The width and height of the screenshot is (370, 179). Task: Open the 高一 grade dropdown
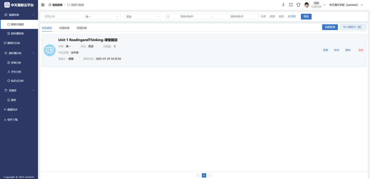[x=102, y=17]
